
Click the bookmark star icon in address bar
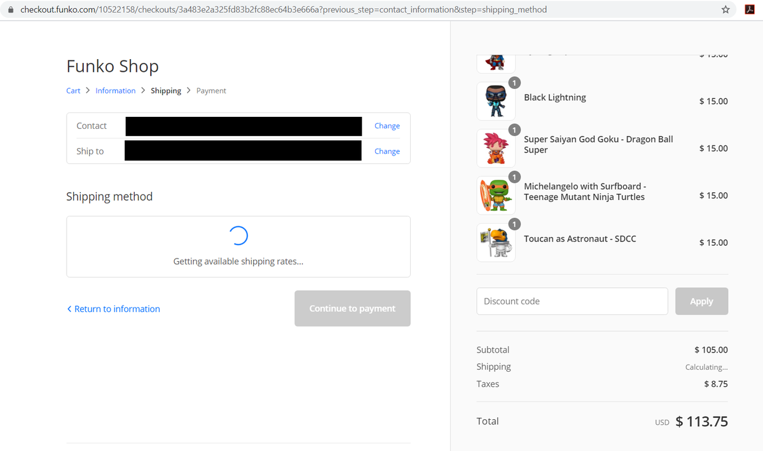[725, 10]
